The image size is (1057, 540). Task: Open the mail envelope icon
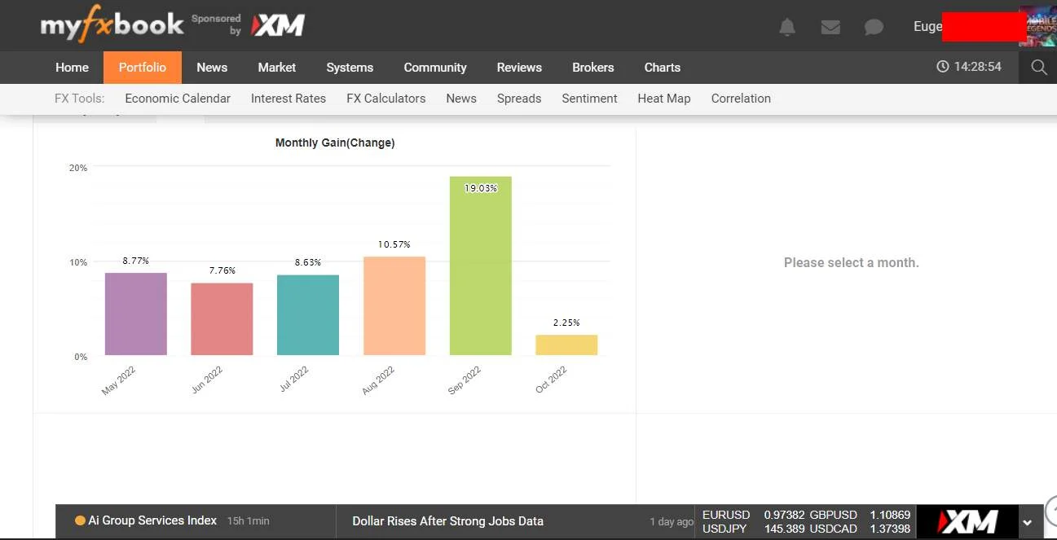coord(830,28)
